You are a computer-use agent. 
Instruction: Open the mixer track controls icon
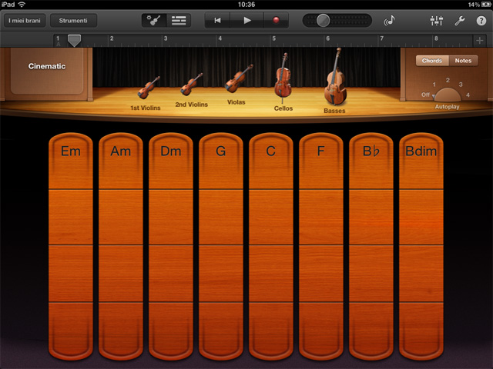coord(437,21)
